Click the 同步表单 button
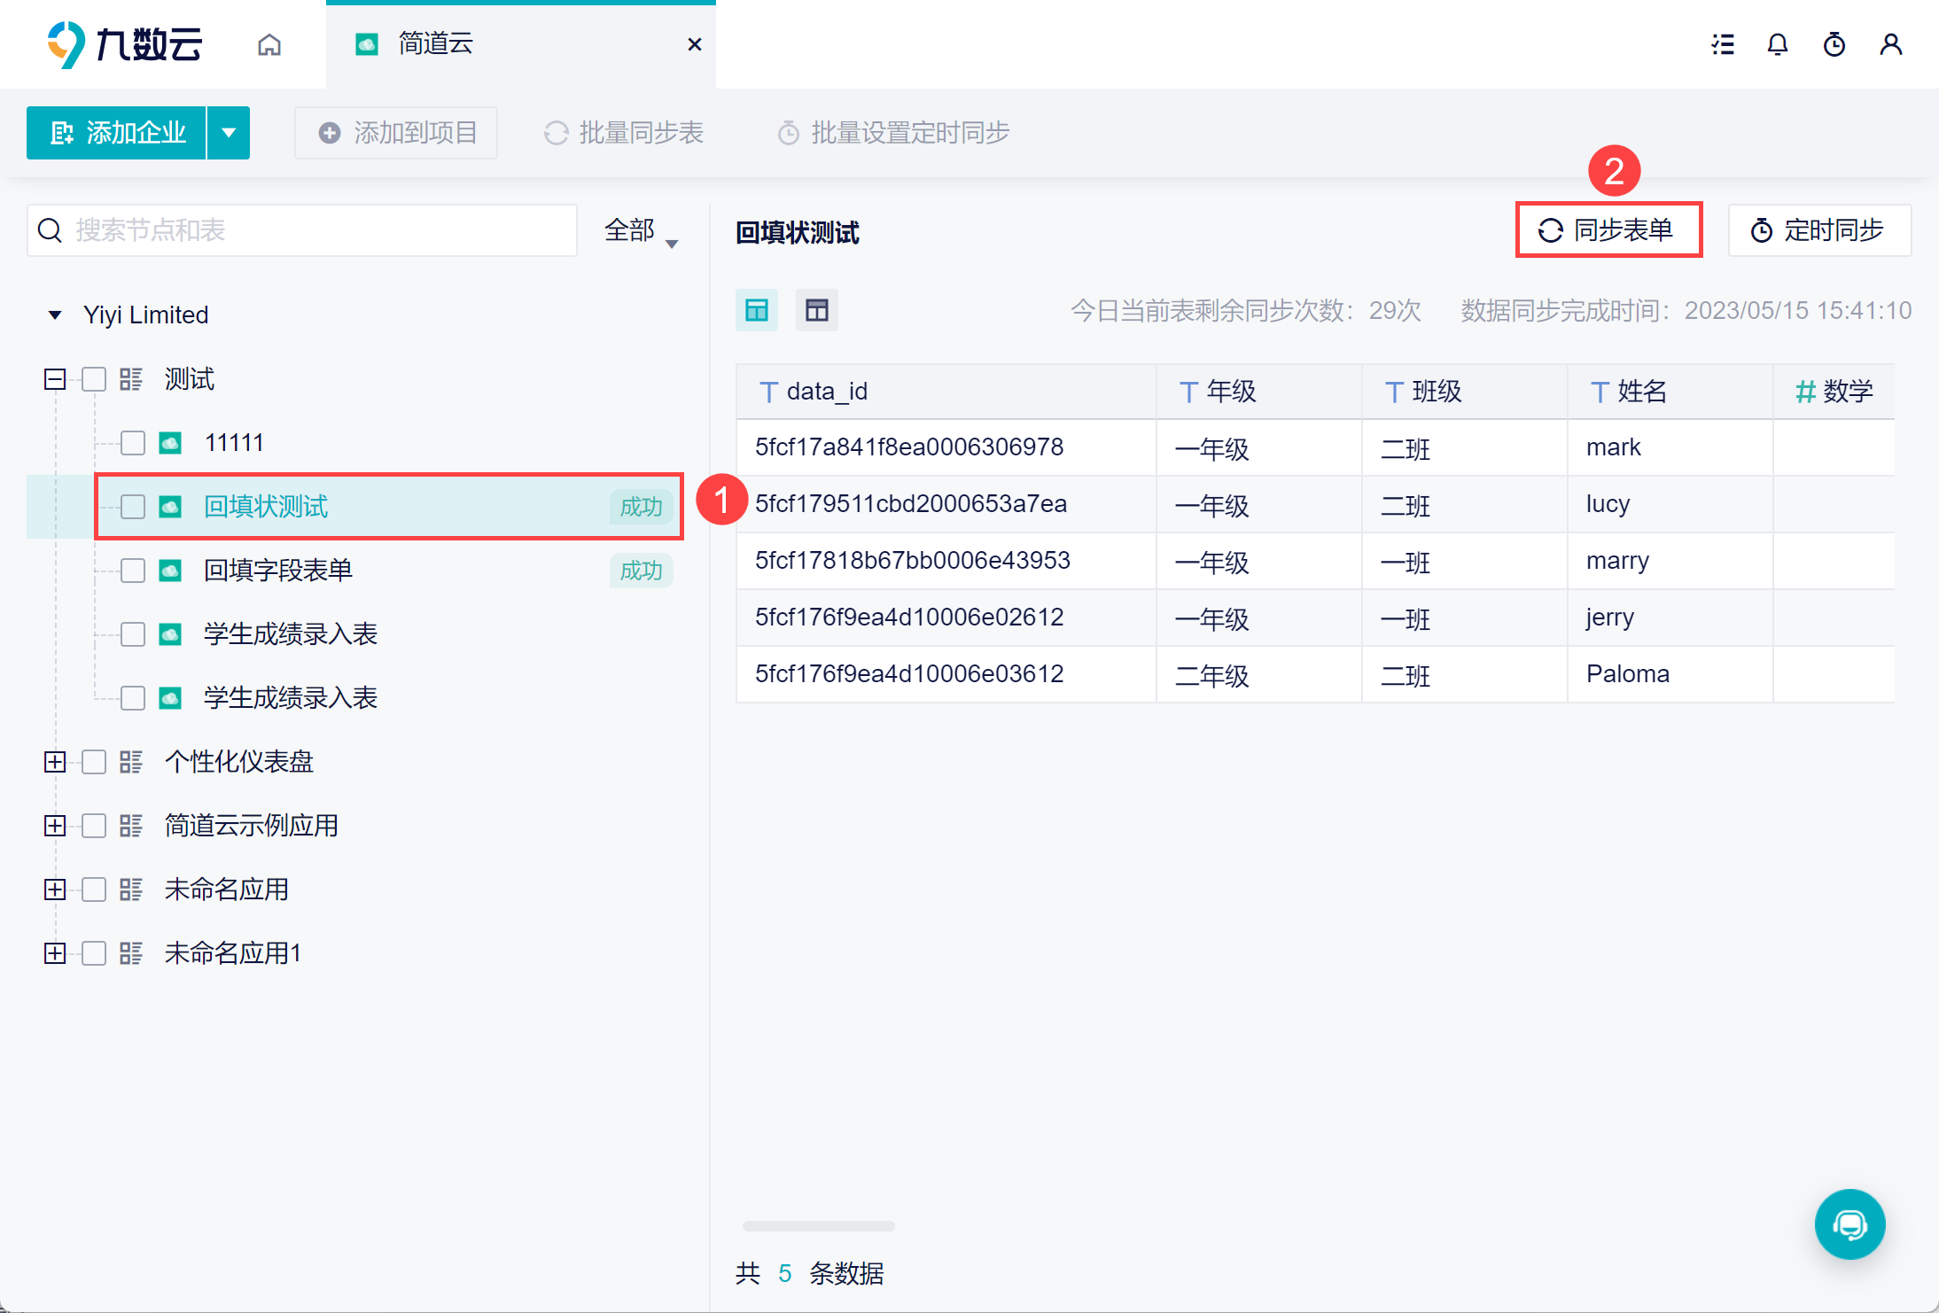The image size is (1939, 1313). tap(1608, 230)
